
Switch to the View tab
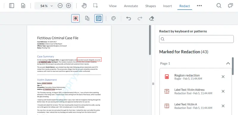[x=113, y=6]
